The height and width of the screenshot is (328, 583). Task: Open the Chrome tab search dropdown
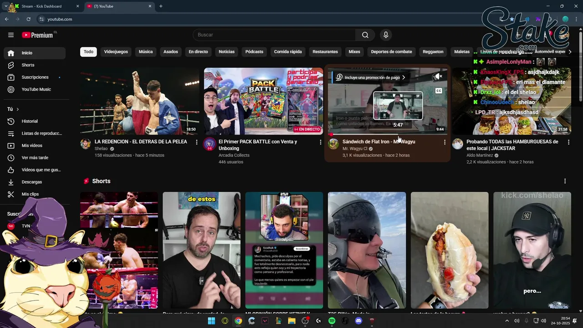point(5,6)
